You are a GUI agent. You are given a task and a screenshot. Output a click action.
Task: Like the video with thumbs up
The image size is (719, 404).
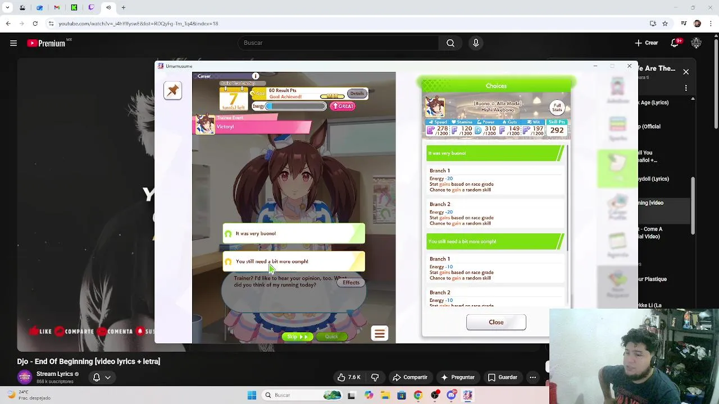tap(349, 377)
